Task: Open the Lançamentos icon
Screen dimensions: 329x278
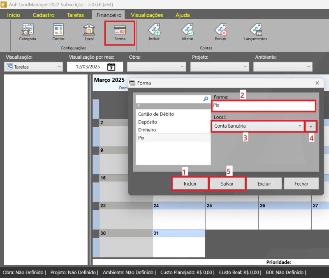Action: pos(255,32)
